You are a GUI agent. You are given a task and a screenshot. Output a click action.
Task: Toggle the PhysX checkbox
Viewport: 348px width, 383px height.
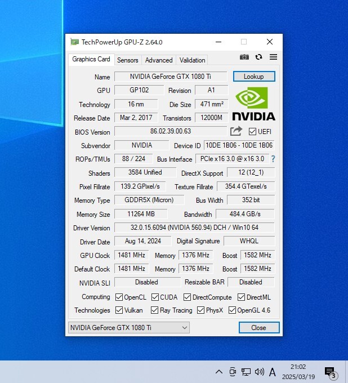(200, 310)
